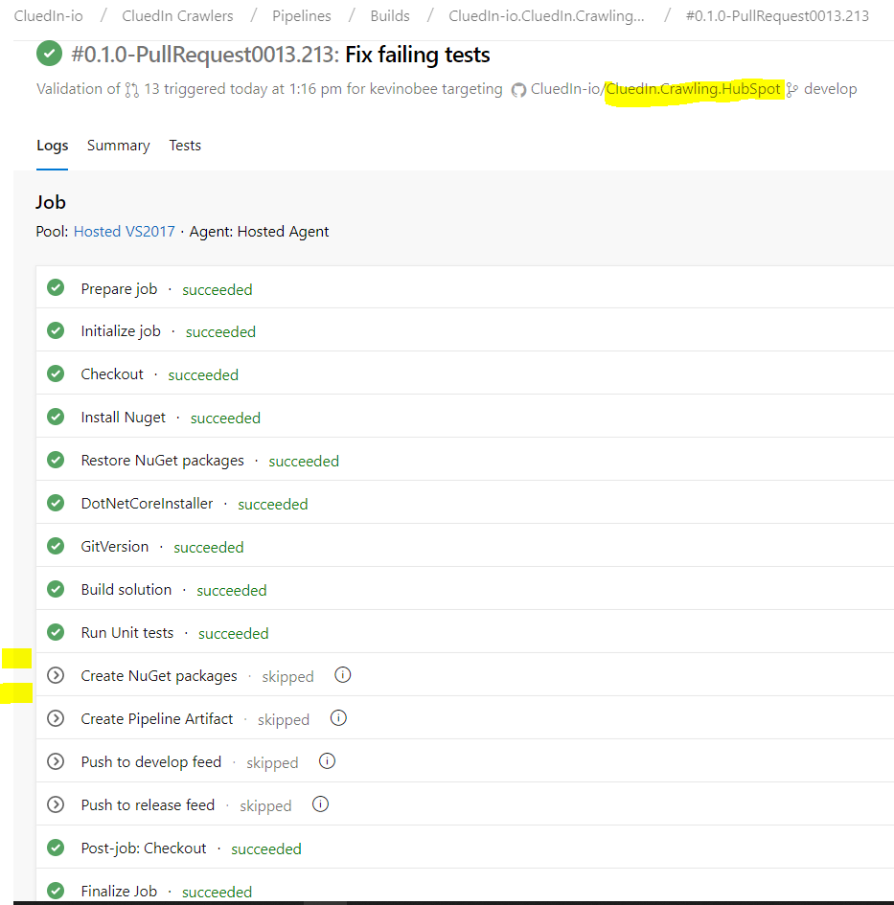Screen dimensions: 894x905
Task: Click the skipped icon for Push to release feed
Action: [x=56, y=804]
